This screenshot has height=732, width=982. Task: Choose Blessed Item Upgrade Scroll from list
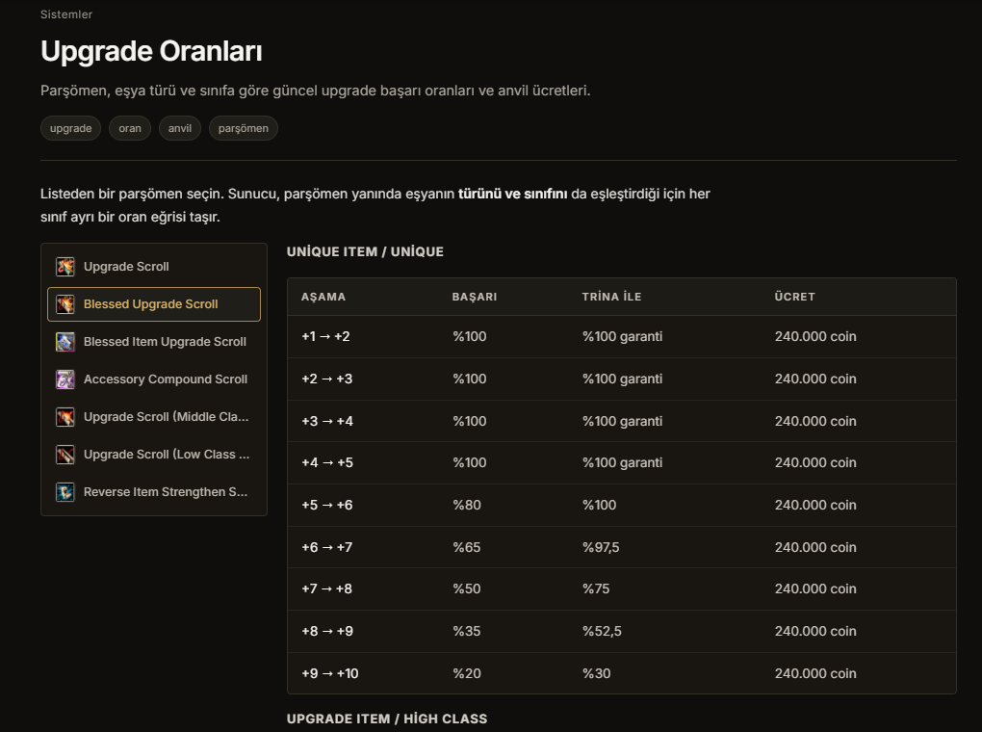click(154, 342)
